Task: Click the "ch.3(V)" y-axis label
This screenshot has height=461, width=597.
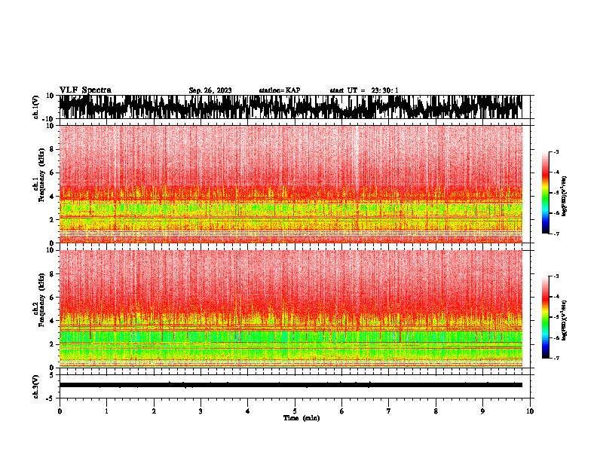Action: (x=36, y=387)
